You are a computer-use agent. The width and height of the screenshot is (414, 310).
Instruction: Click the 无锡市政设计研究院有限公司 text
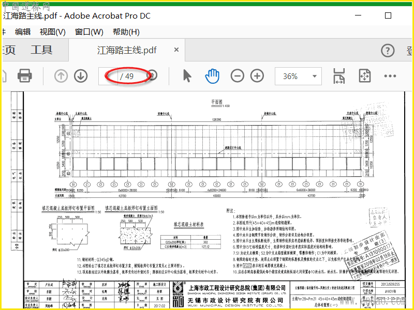tap(235, 300)
